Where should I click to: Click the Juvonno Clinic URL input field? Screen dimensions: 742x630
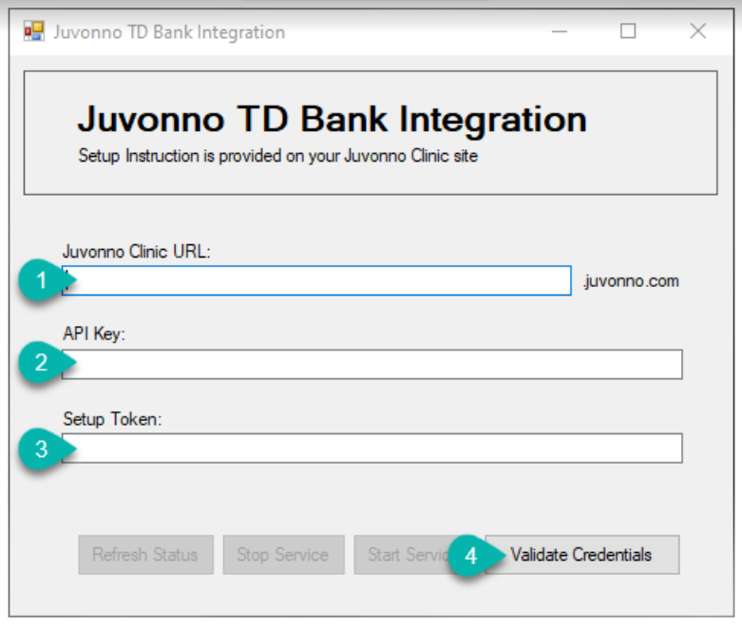[316, 280]
